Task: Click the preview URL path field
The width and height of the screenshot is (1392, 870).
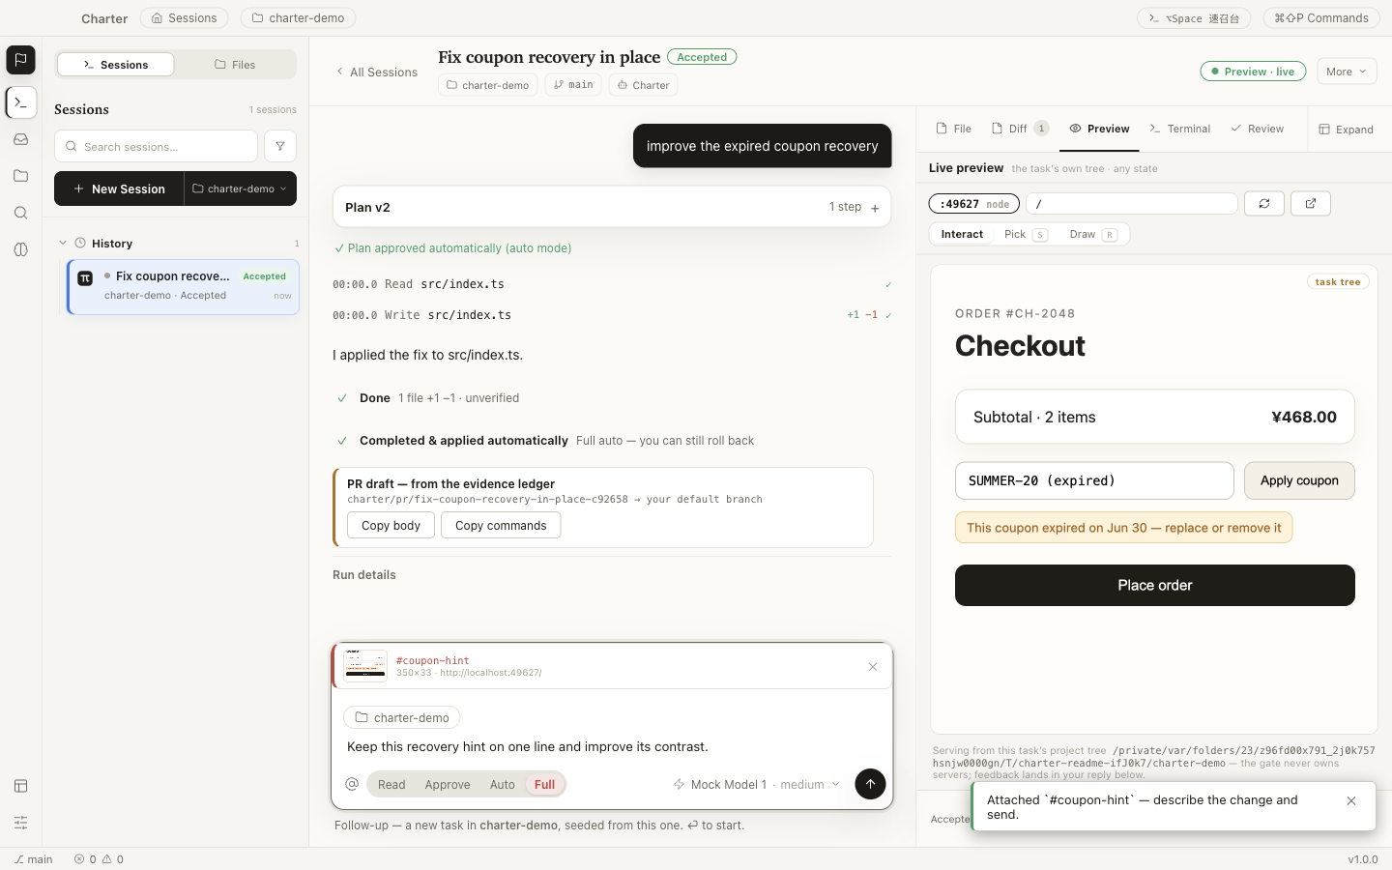Action: (x=1131, y=204)
